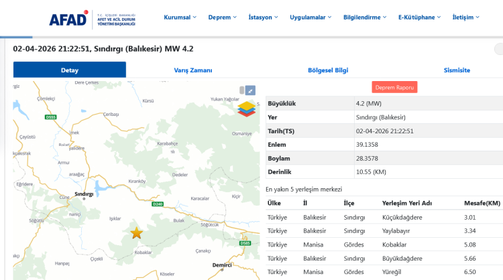
Task: Click the Deprem Raporu button
Action: [394, 87]
